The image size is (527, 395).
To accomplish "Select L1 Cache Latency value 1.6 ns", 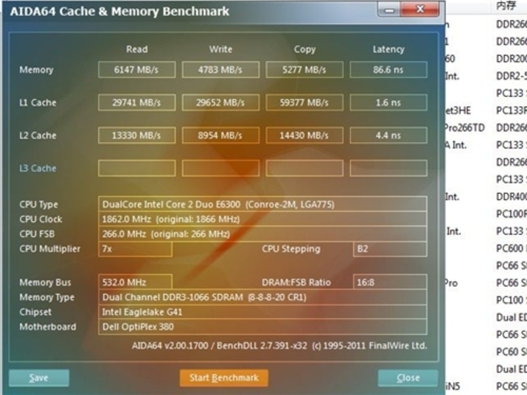I will point(389,103).
